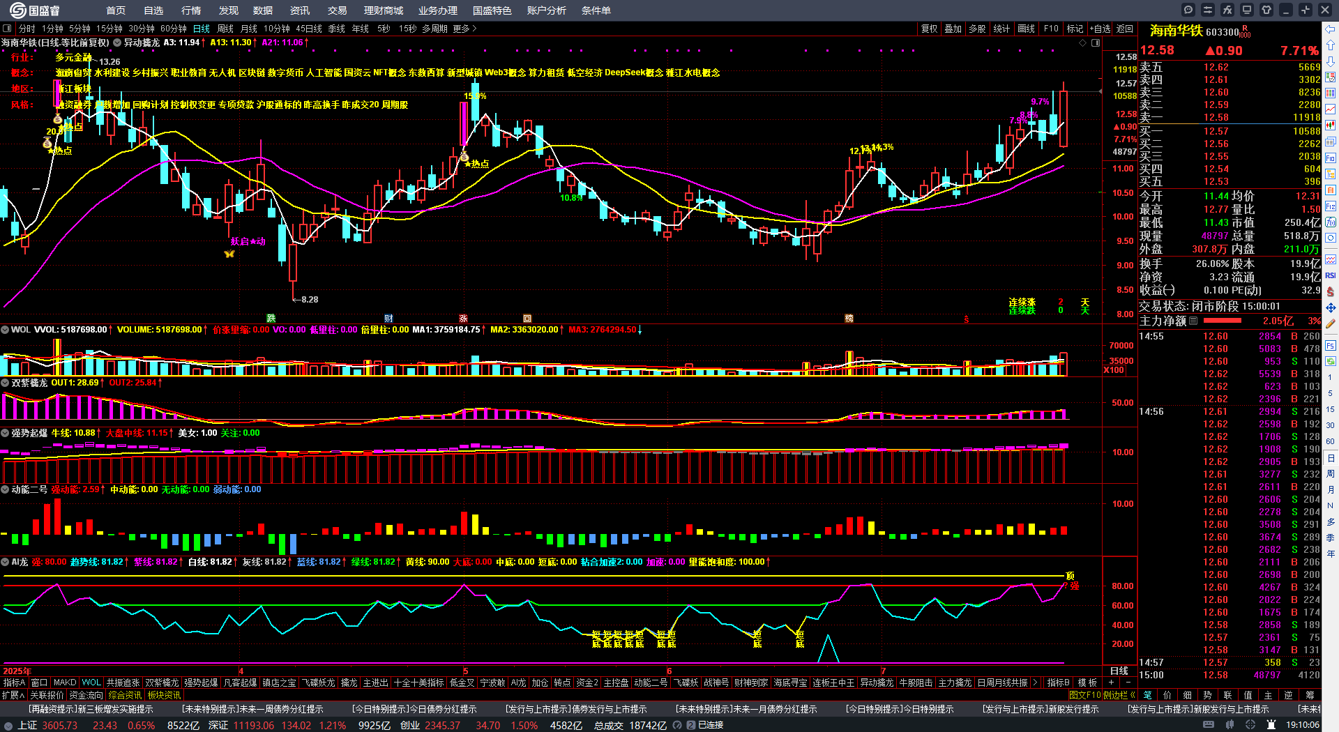Click the down arrow icon in right sidebar
The image size is (1339, 732).
point(1331,61)
